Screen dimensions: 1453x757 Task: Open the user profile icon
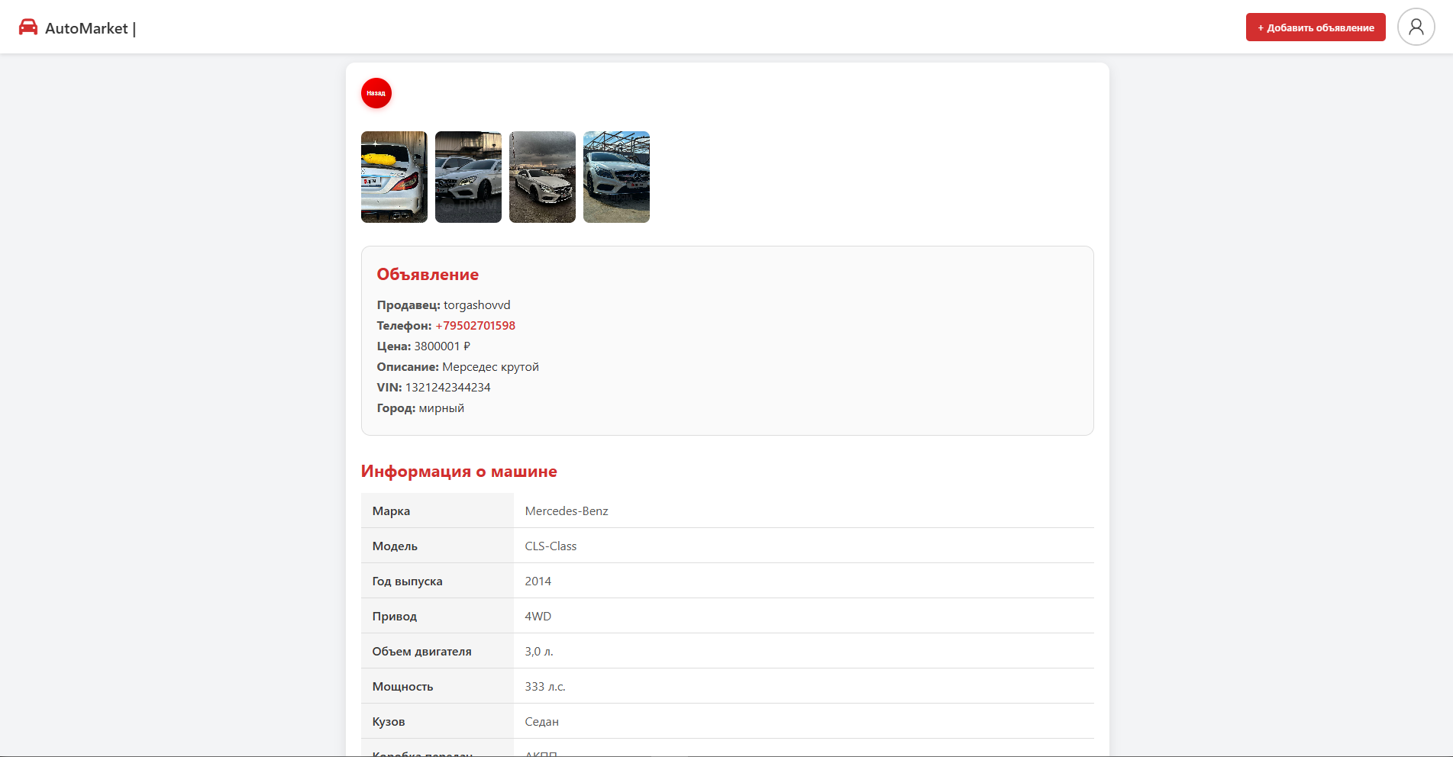pyautogui.click(x=1416, y=27)
